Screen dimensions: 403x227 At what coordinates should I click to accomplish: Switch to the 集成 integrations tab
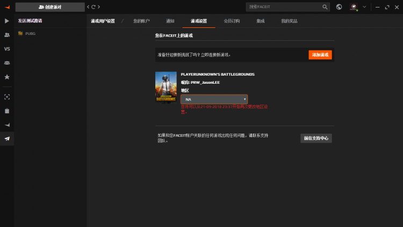[x=261, y=21]
